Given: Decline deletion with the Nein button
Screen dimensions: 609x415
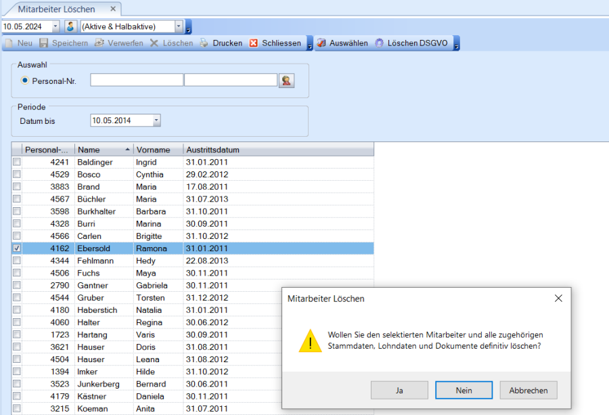Looking at the screenshot, I should tap(464, 390).
